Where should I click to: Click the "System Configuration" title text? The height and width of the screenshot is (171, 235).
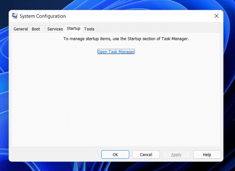click(x=43, y=16)
